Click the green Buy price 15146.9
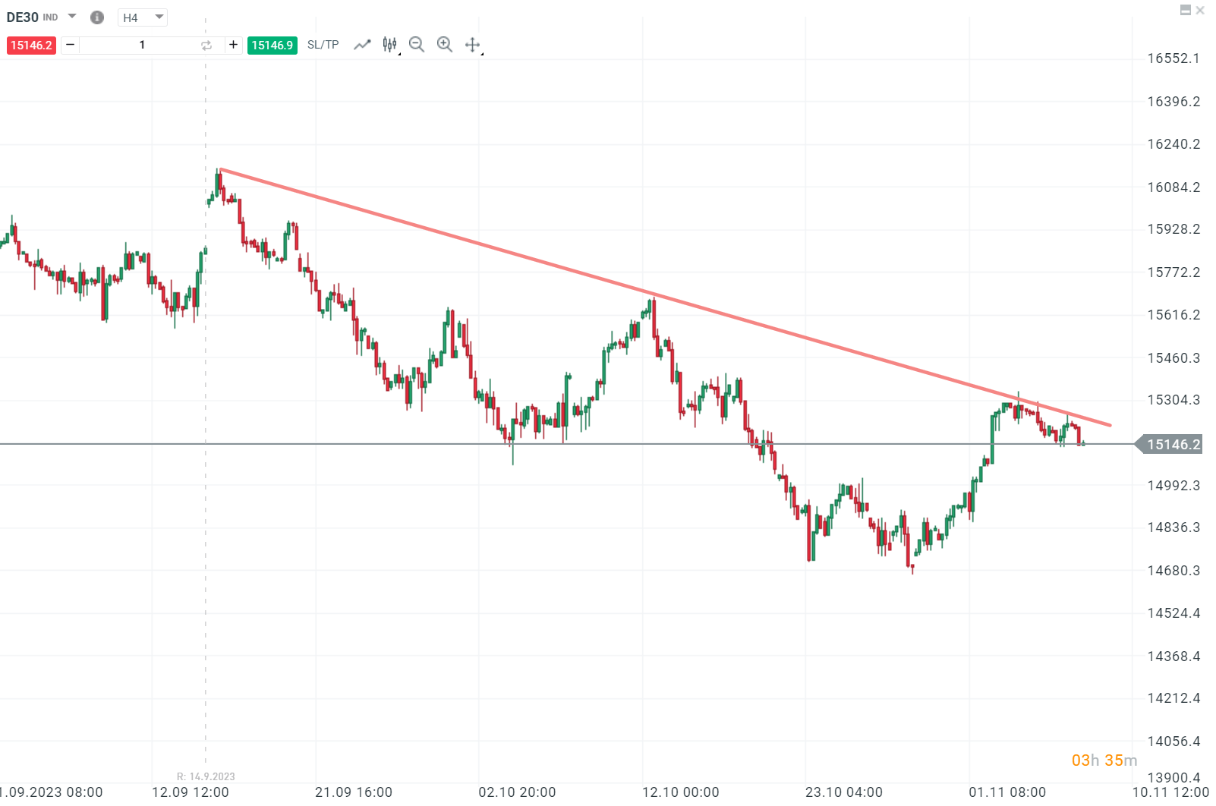This screenshot has height=806, width=1216. click(272, 45)
